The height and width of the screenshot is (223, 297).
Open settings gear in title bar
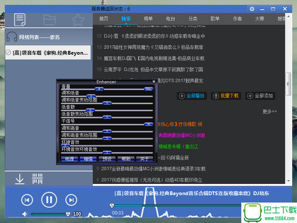tap(252, 9)
